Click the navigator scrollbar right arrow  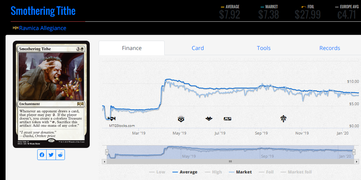click(x=355, y=161)
